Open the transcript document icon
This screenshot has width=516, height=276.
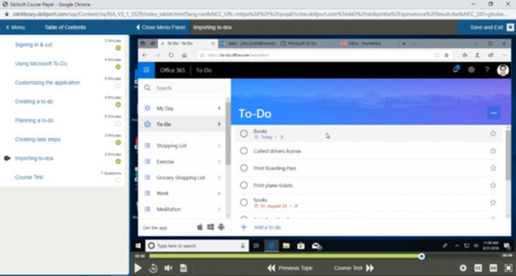[183, 268]
